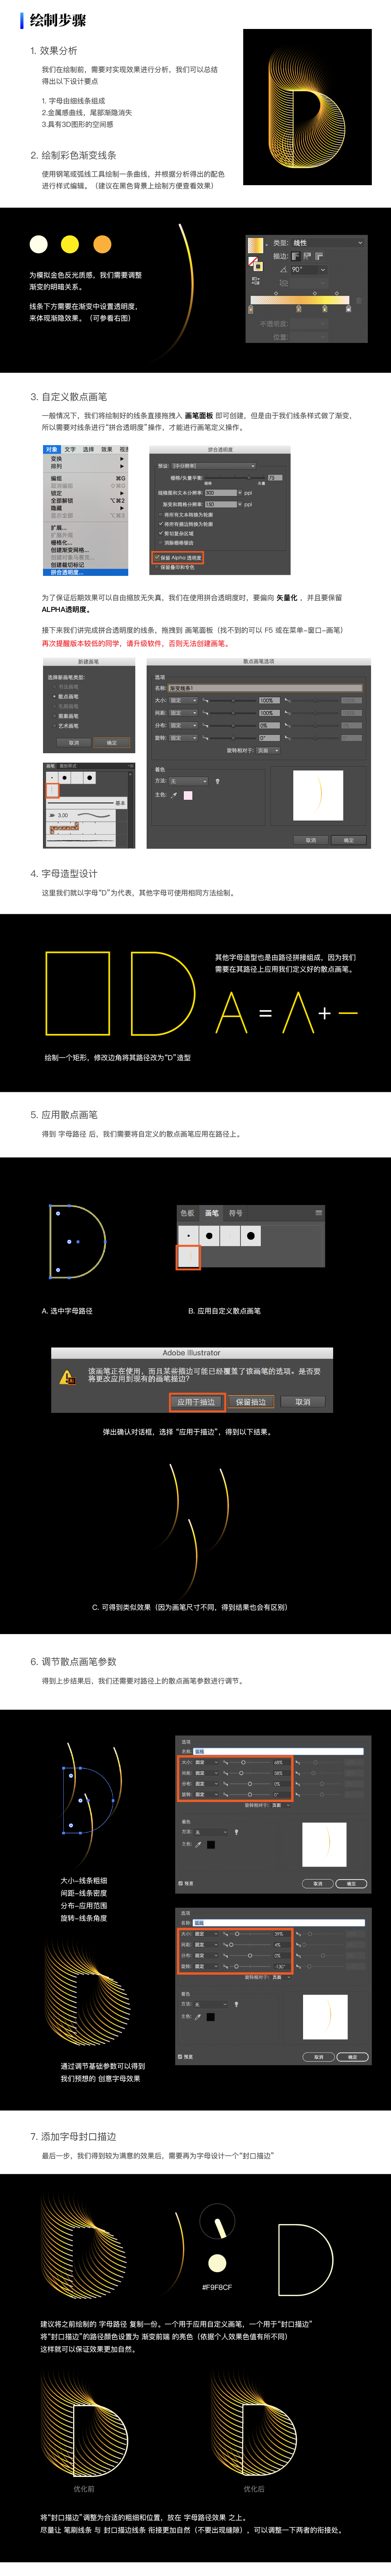Open the 旋转相对于 页面 dropdown
391x2576 pixels.
pos(268,750)
